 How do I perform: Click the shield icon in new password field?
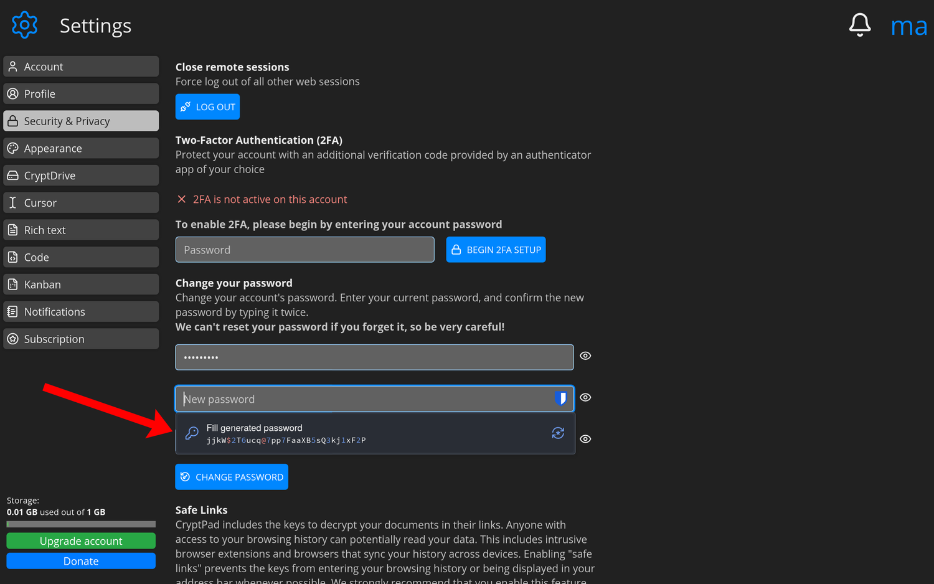click(x=561, y=398)
